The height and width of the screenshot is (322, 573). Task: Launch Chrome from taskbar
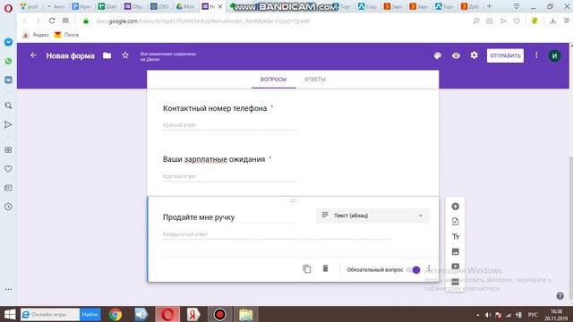115,314
